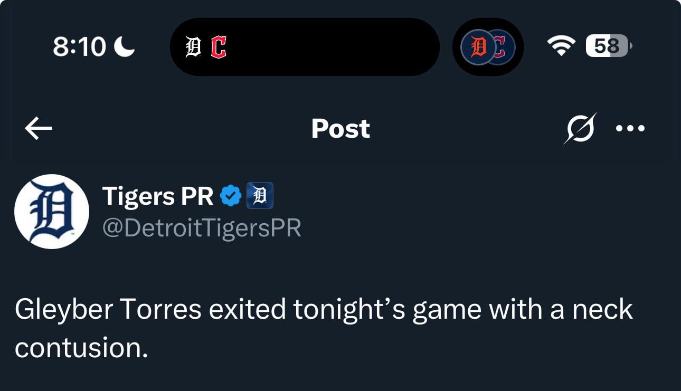The height and width of the screenshot is (391, 681).
Task: Tap the @DetroitTigersPR handle
Action: click(x=201, y=228)
